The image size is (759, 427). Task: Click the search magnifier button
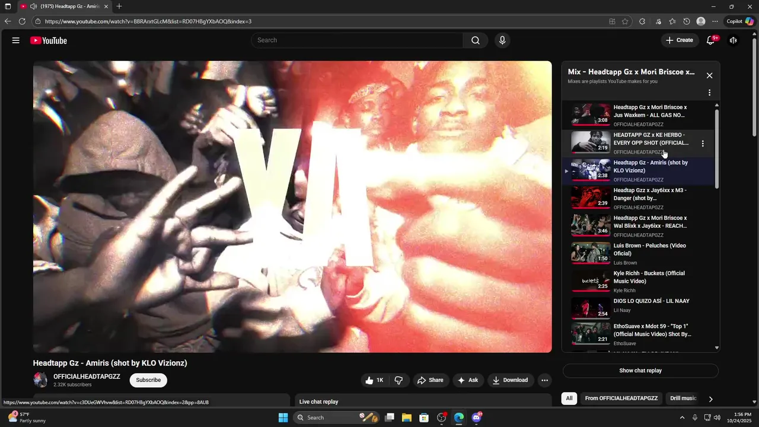click(x=476, y=40)
